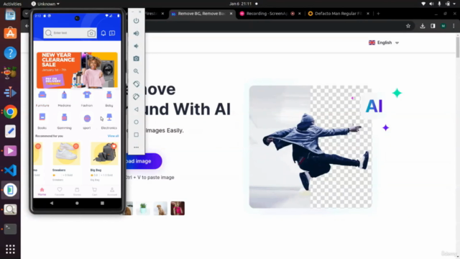
Task: Open Big Bag product image
Action: (104, 153)
